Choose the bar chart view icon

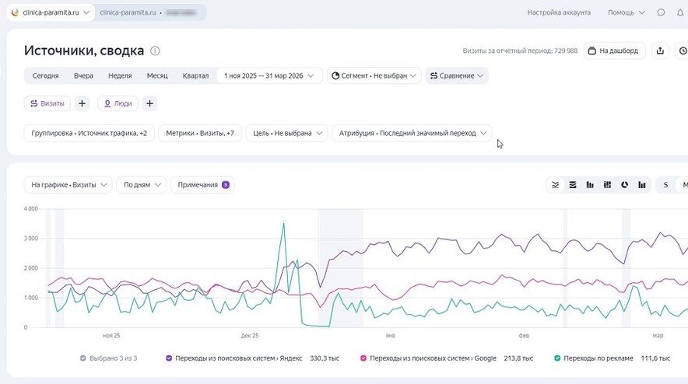590,185
